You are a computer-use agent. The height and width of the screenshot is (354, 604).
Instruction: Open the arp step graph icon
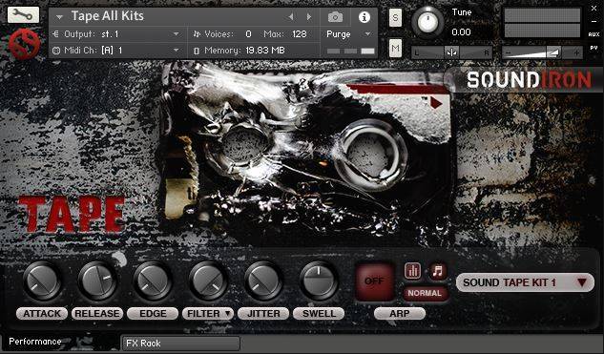(412, 271)
